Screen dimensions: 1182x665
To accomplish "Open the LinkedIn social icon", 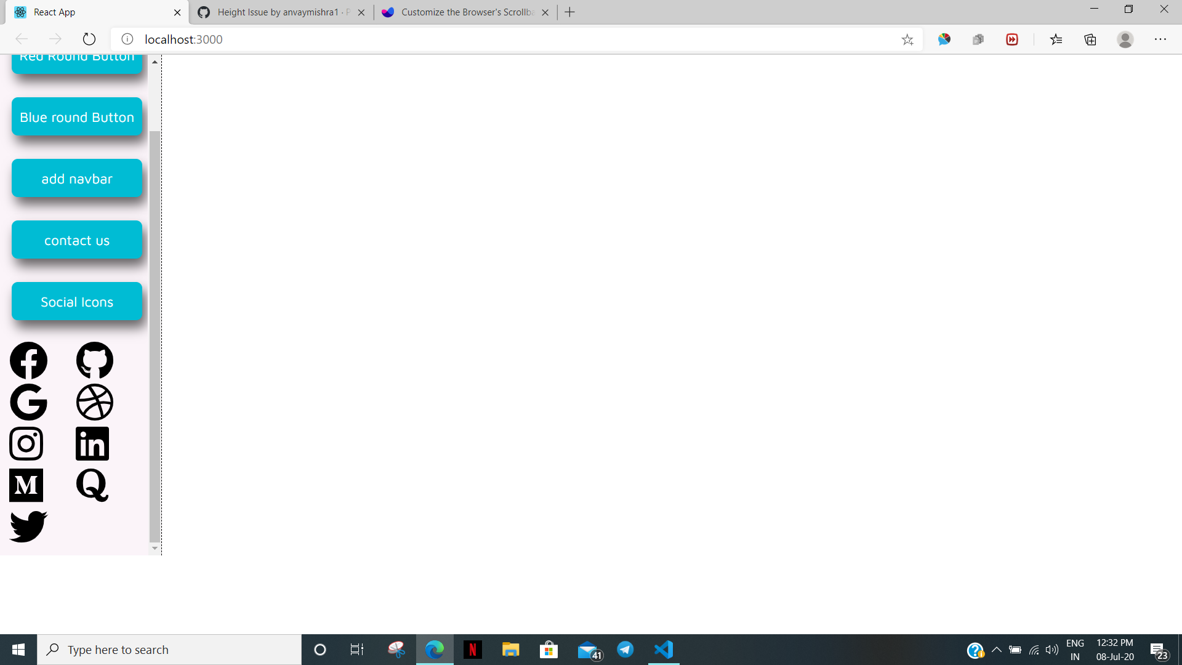I will pos(92,443).
